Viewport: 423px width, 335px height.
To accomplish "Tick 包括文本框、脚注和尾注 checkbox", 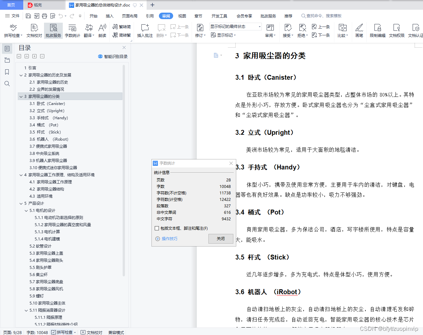I will click(157, 228).
